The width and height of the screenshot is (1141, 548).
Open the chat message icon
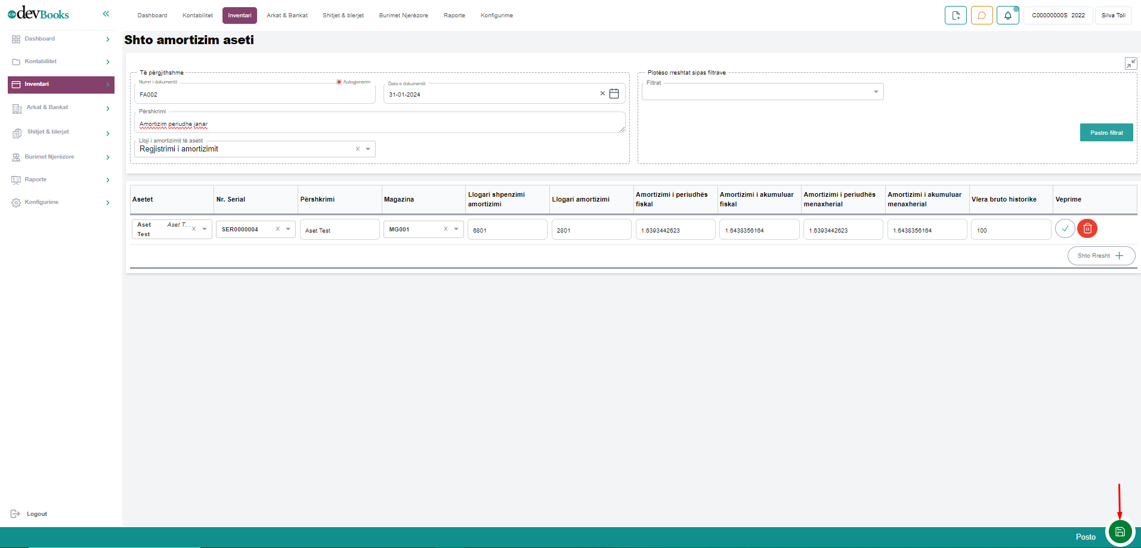pyautogui.click(x=981, y=16)
